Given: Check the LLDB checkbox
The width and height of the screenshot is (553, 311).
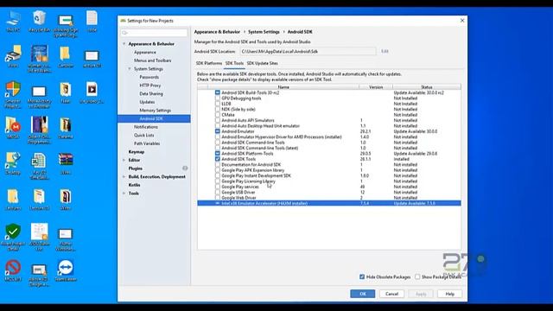Looking at the screenshot, I should click(x=217, y=104).
